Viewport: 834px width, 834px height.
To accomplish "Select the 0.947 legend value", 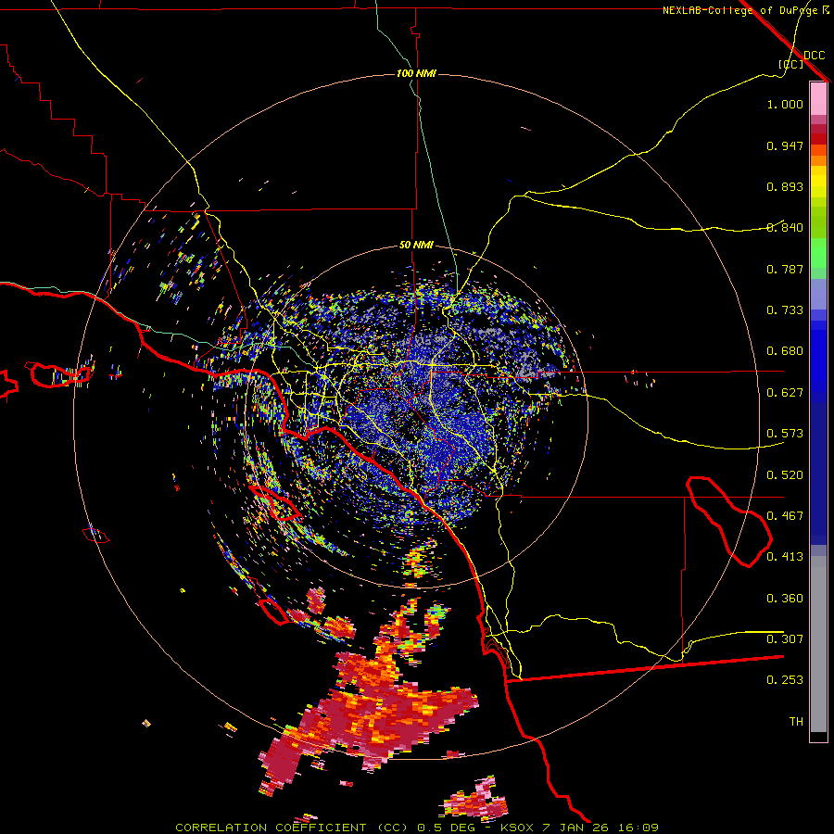I will point(785,145).
